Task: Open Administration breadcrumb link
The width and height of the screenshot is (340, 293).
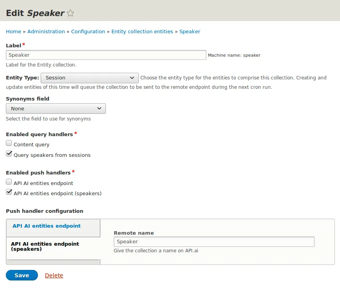Action: click(x=46, y=31)
